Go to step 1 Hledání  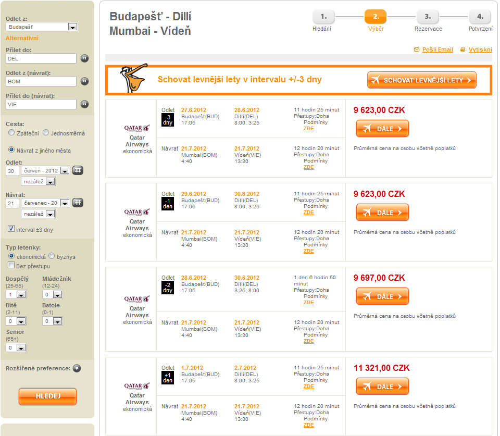(323, 17)
